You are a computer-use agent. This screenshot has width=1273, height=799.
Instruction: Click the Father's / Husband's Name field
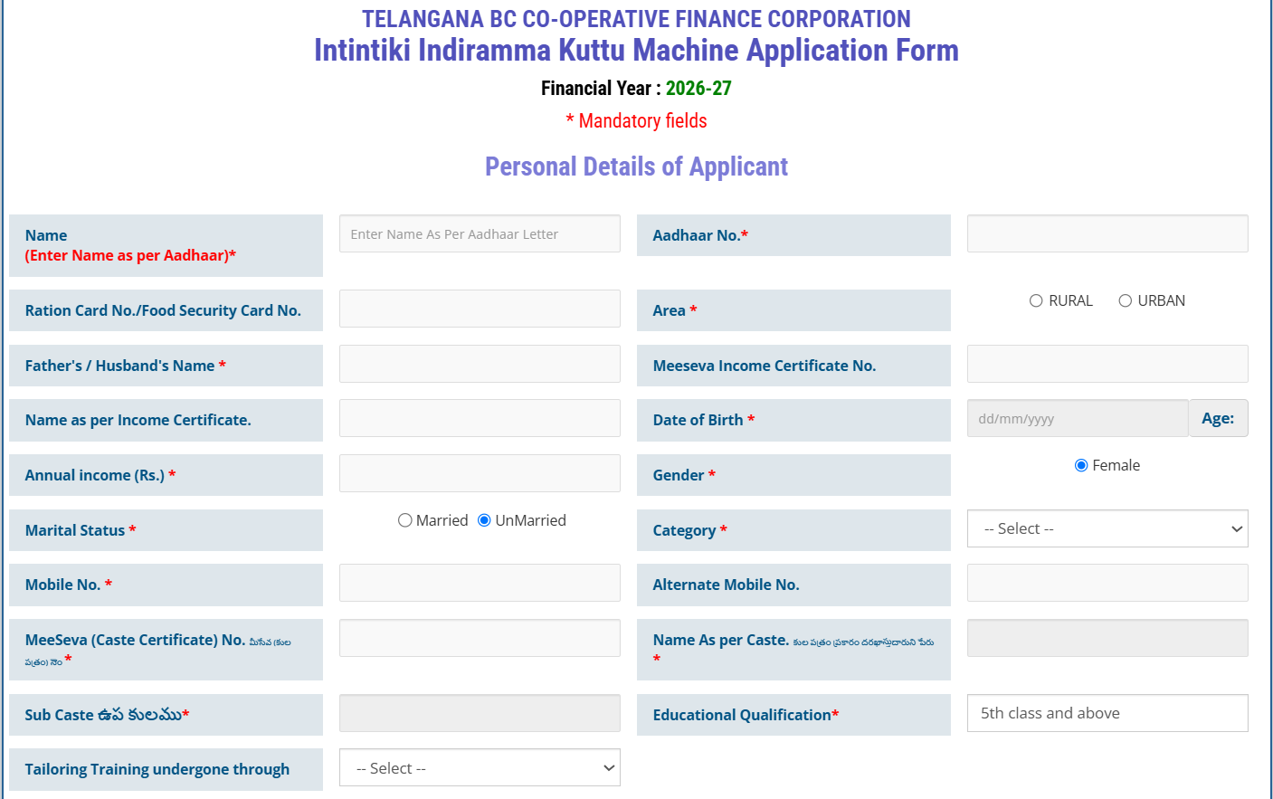pos(480,364)
